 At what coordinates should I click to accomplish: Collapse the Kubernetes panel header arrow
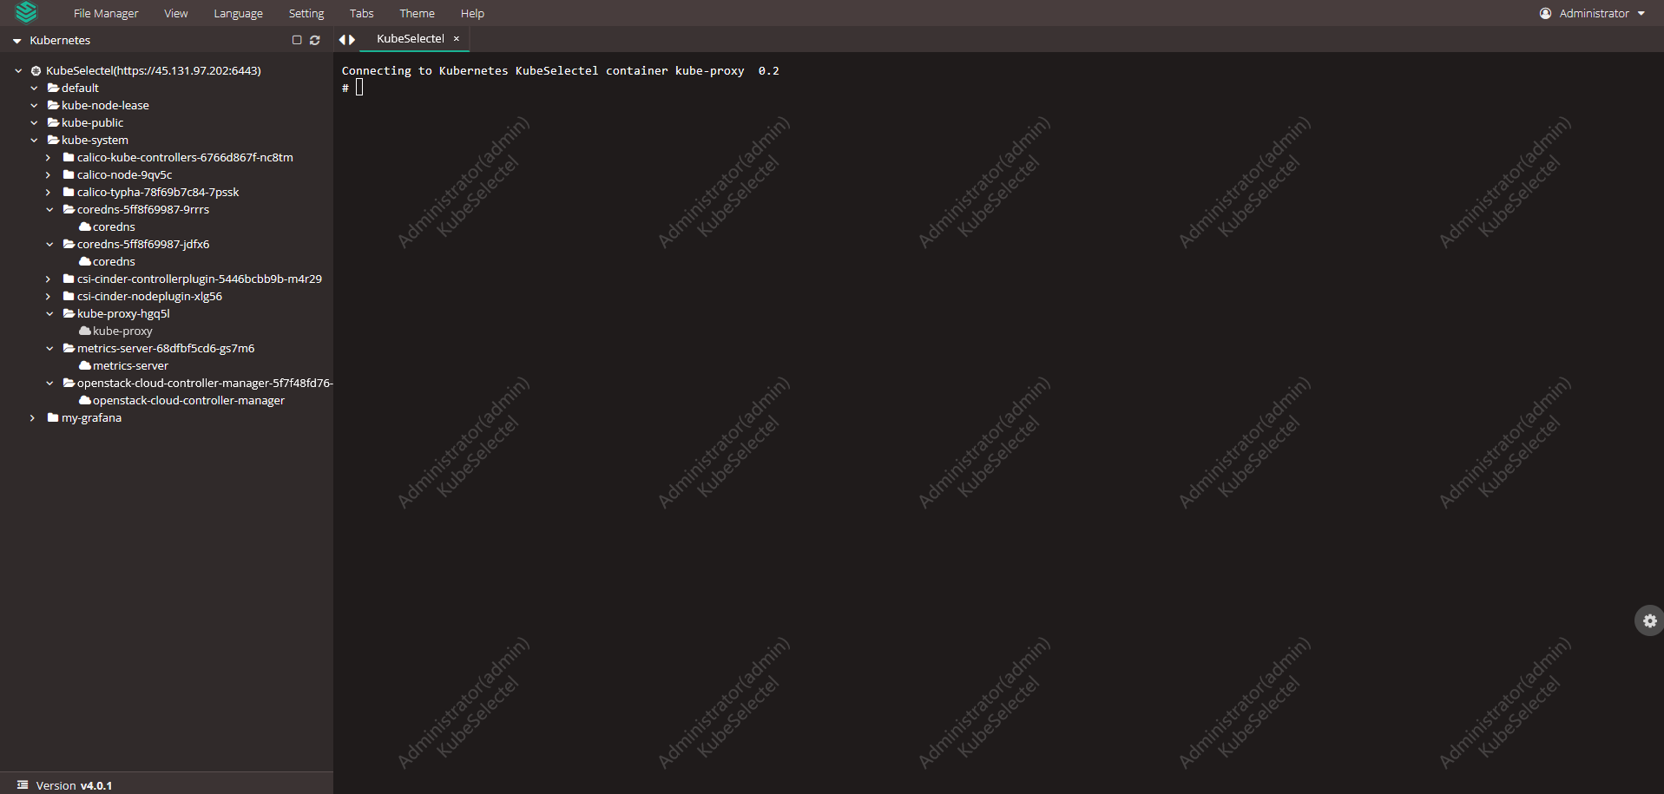click(16, 41)
